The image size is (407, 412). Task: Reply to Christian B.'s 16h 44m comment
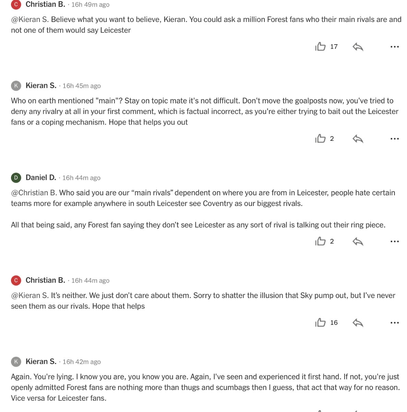point(358,323)
